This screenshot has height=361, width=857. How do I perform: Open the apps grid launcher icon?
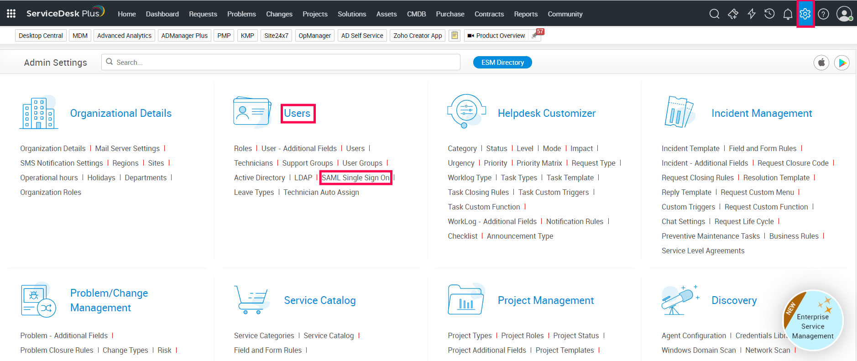(11, 14)
